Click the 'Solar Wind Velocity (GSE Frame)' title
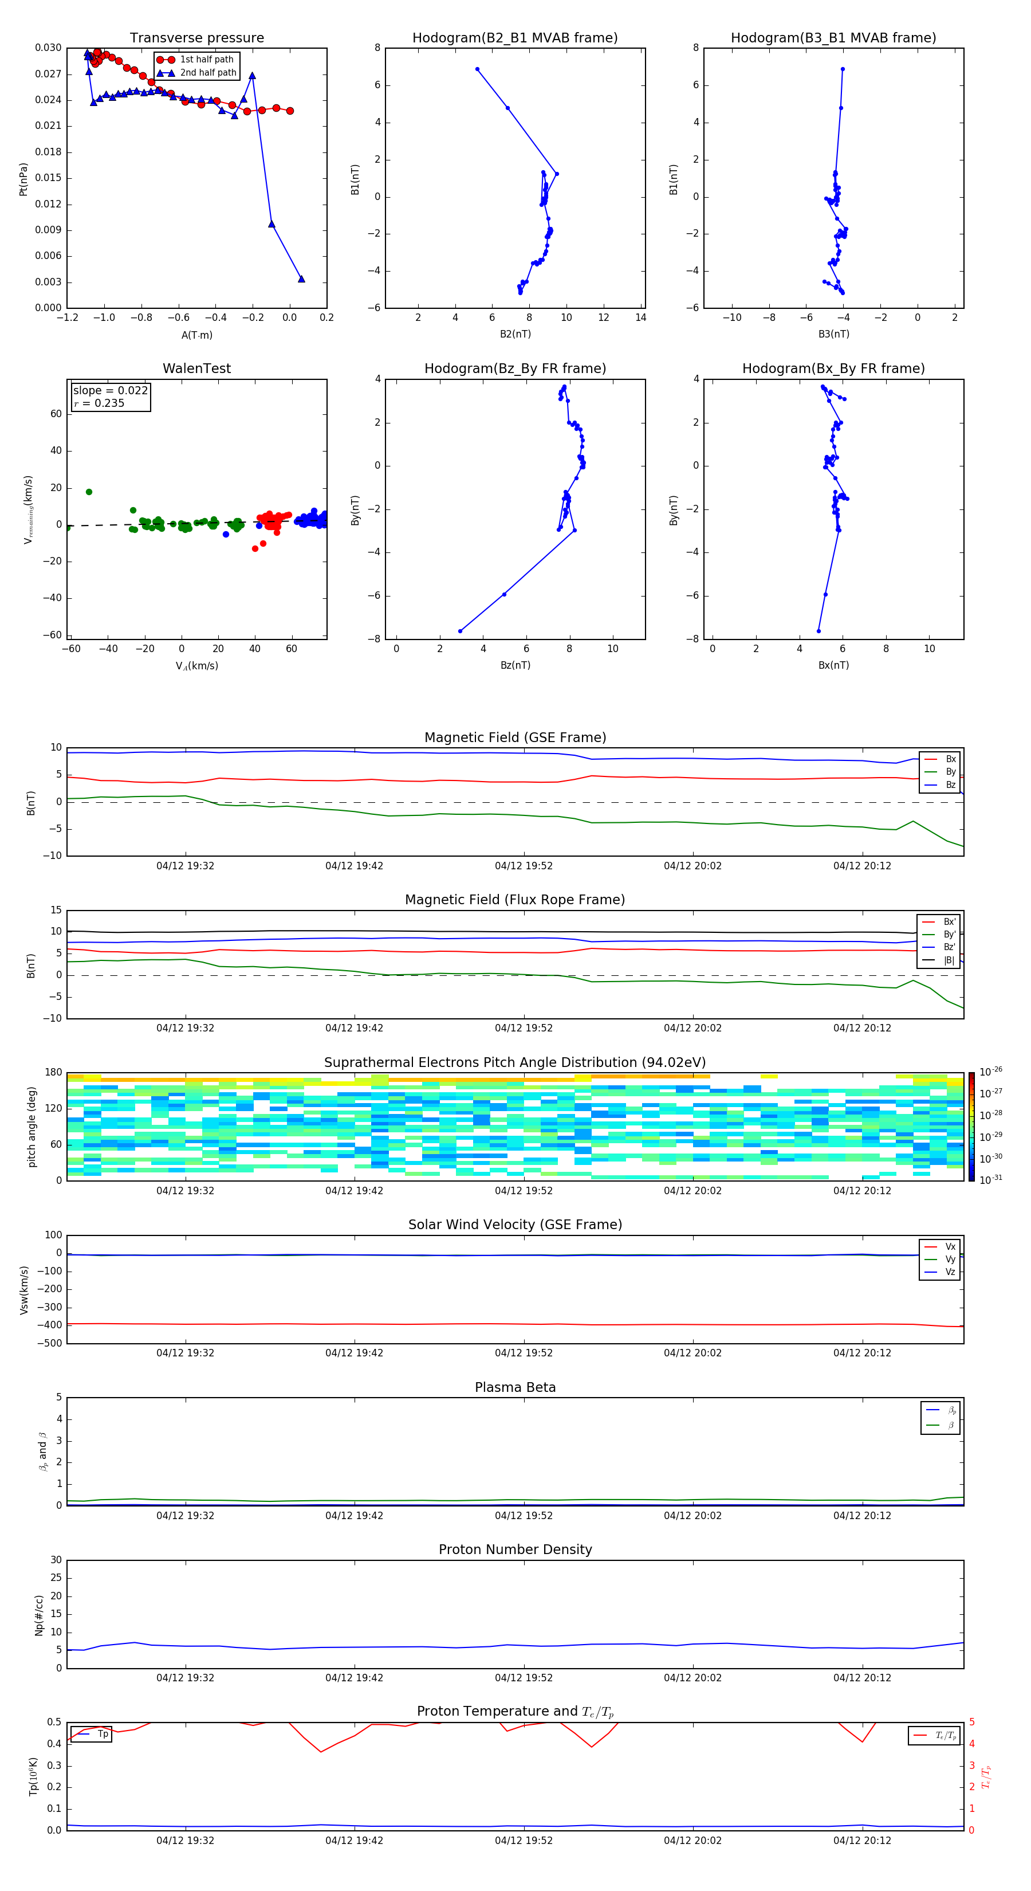Image resolution: width=1031 pixels, height=1891 pixels. coord(515,1225)
